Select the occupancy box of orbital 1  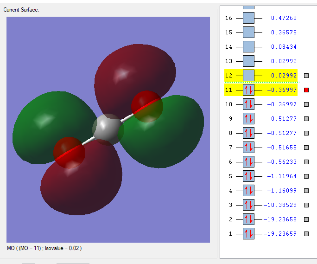pos(248,233)
